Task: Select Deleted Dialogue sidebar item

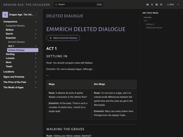Action: pos(23,50)
